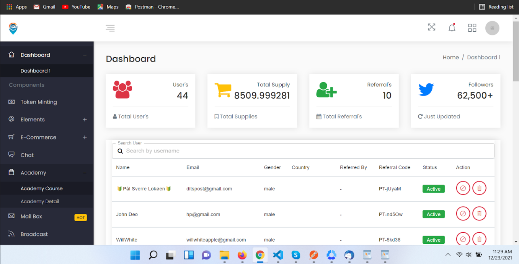Click the blue Twitter bird icon

(426, 90)
